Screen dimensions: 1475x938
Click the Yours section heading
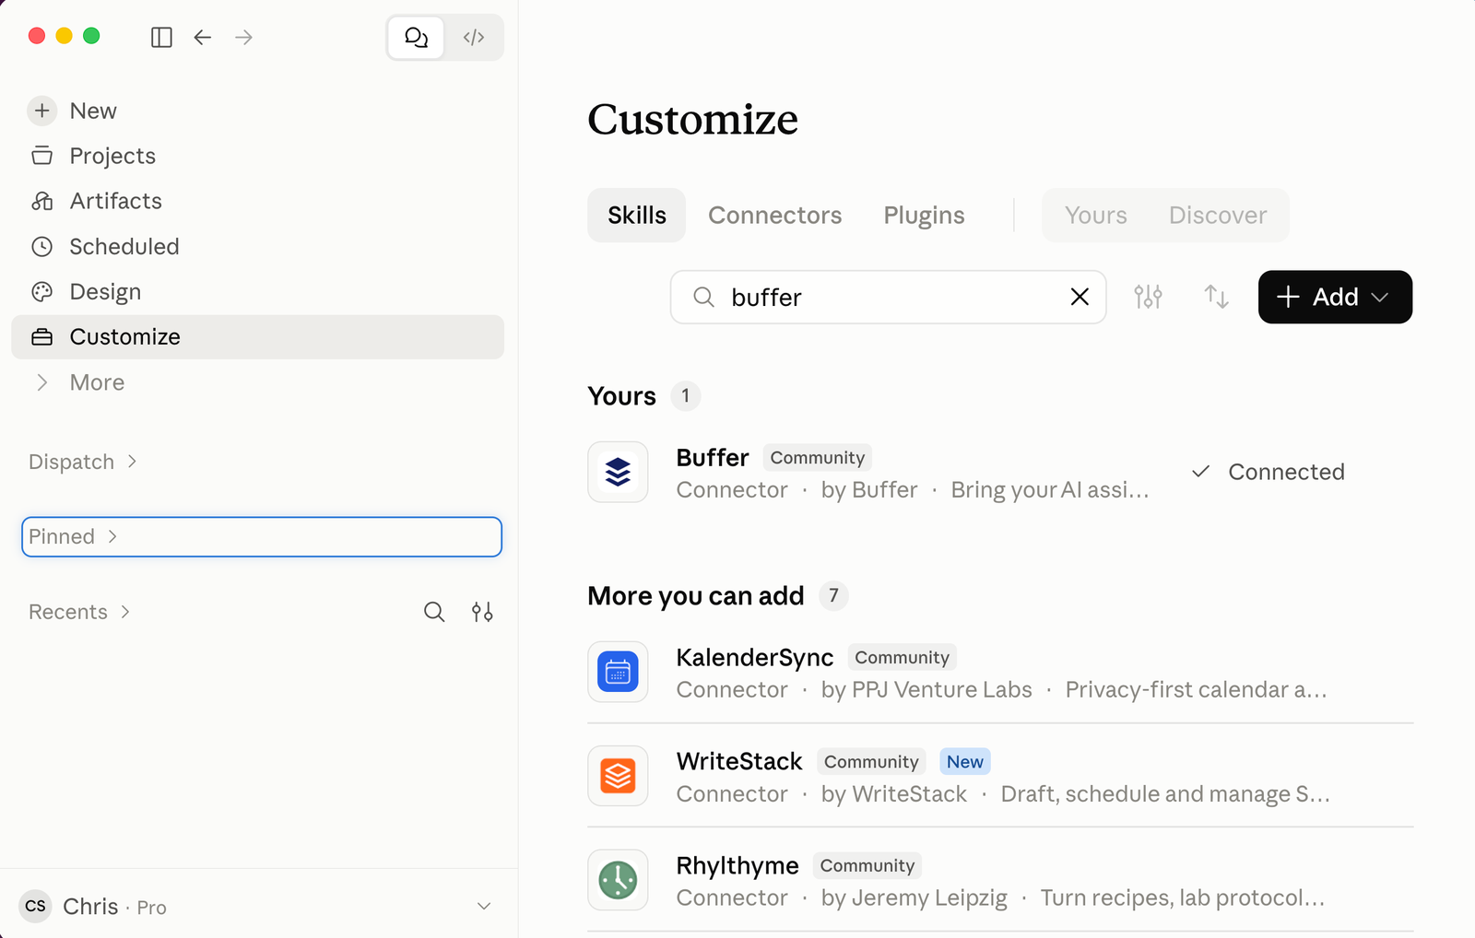622,396
